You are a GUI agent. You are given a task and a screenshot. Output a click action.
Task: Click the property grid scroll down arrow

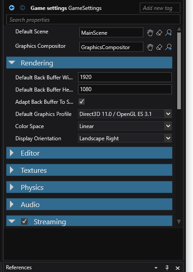[179, 221]
